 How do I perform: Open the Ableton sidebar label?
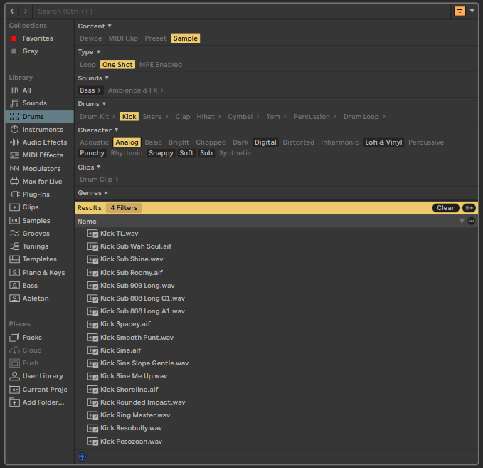point(29,298)
